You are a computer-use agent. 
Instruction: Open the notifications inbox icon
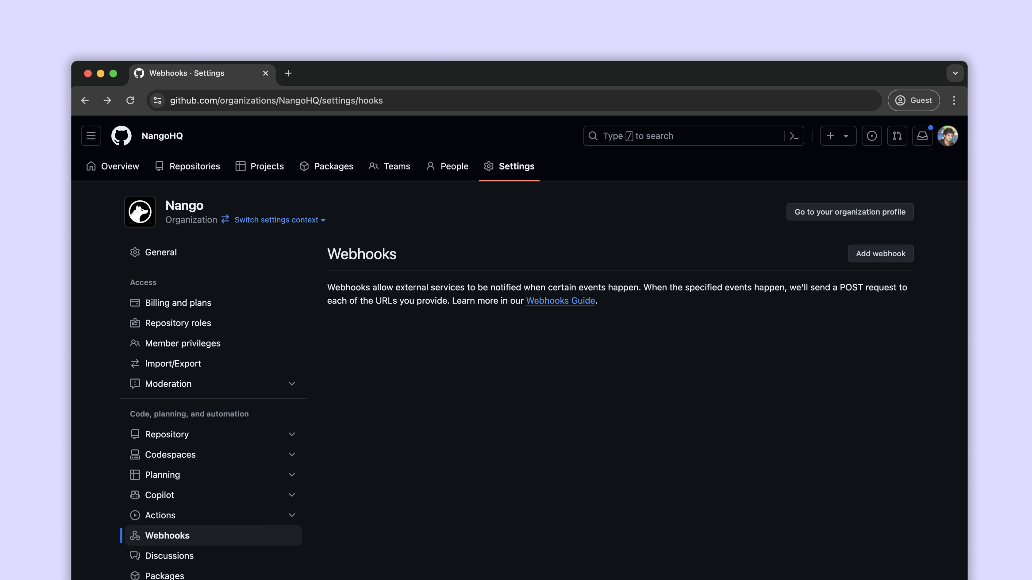(922, 136)
